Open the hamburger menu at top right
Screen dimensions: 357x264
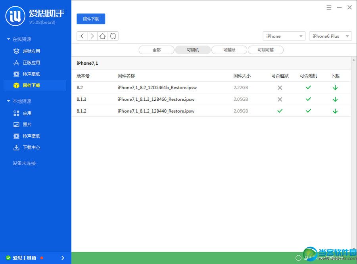click(329, 8)
